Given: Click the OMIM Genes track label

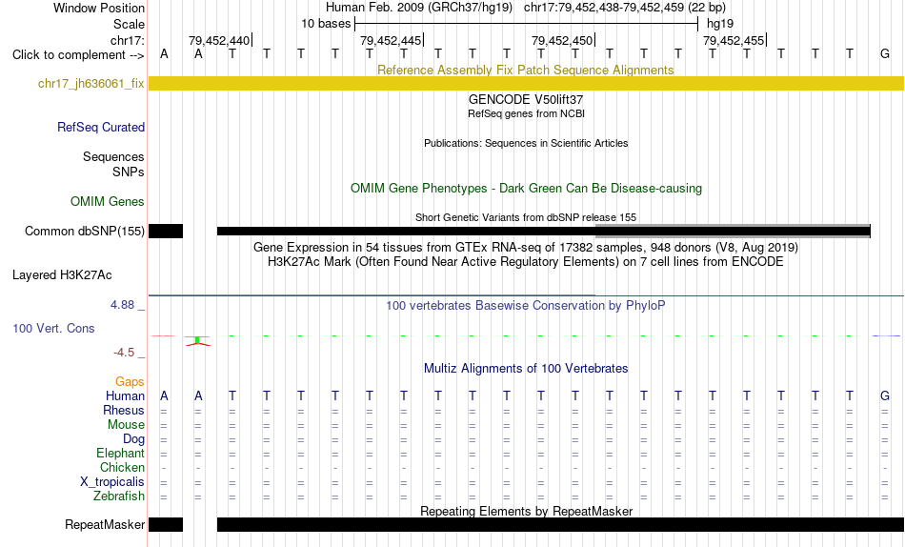Looking at the screenshot, I should tap(107, 202).
